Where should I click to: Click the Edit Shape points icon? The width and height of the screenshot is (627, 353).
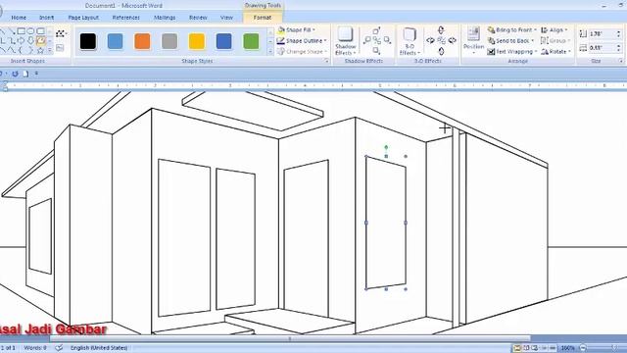(61, 33)
